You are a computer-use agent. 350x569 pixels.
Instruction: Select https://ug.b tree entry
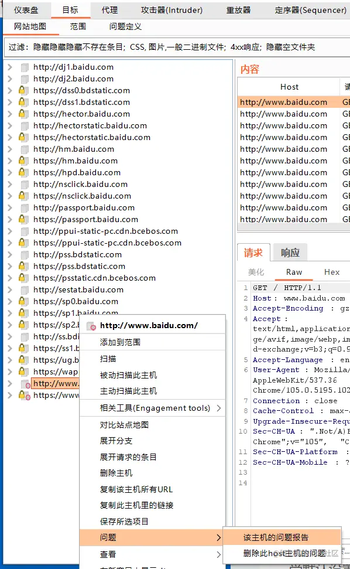point(56,360)
